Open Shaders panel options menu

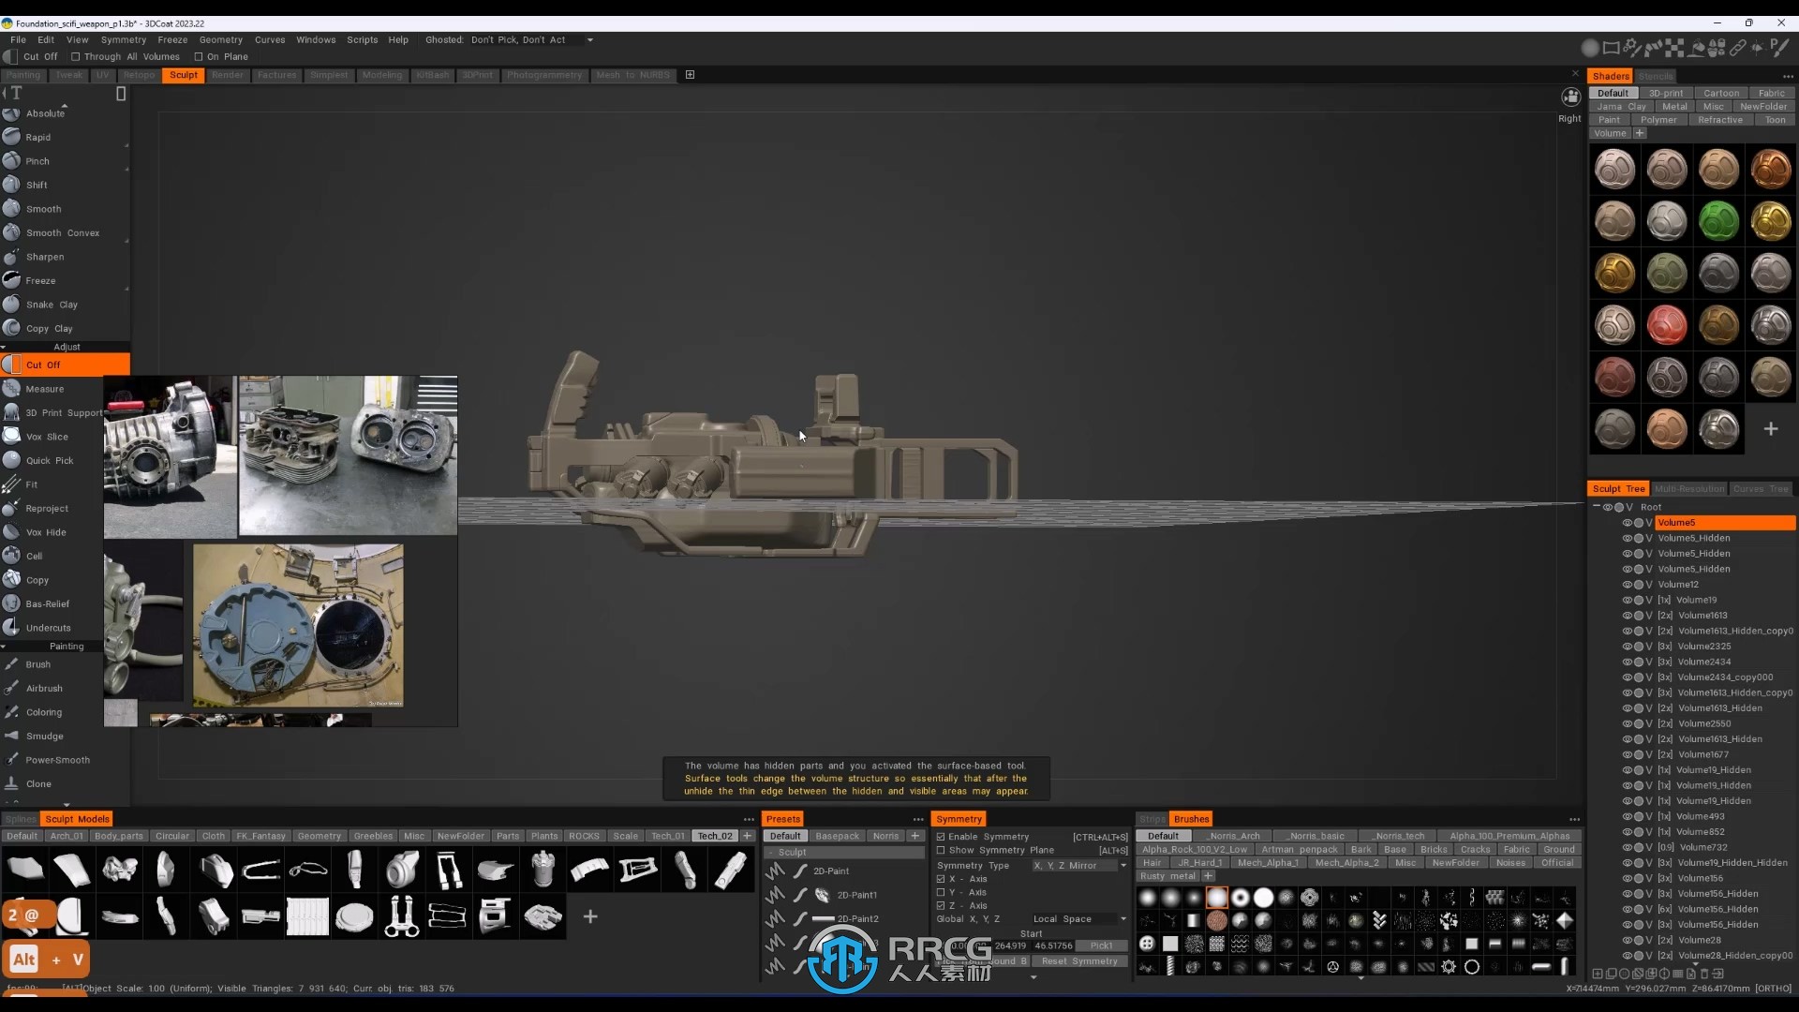tap(1788, 77)
